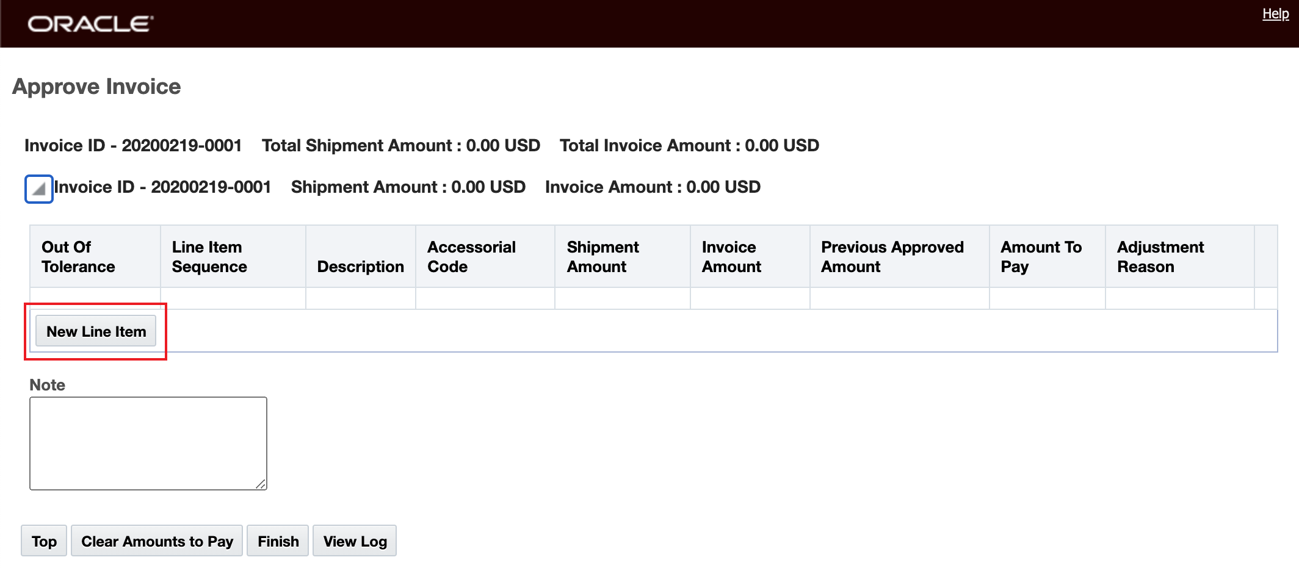1299x571 pixels.
Task: Click Clear Amounts to Pay
Action: click(x=157, y=541)
